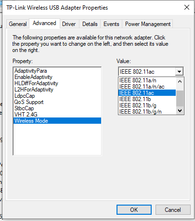195x221 pixels.
Task: Select the IEEE 802.11b/g option
Action: pos(147,105)
